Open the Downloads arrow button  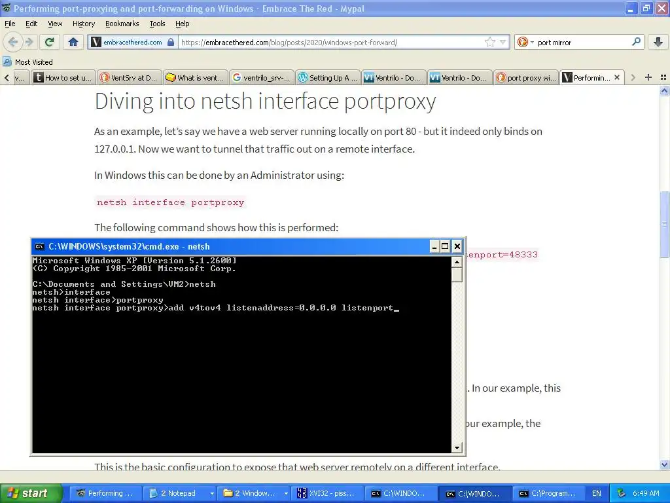658,42
